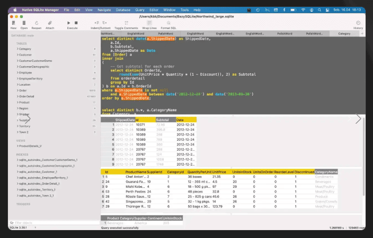Click the SQLite 3.38.1 version label

[18, 227]
